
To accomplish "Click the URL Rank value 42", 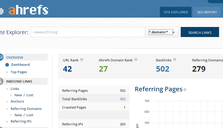I will click(67, 69).
